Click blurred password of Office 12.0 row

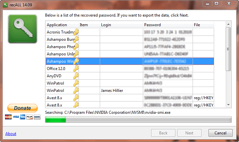tap(167, 69)
